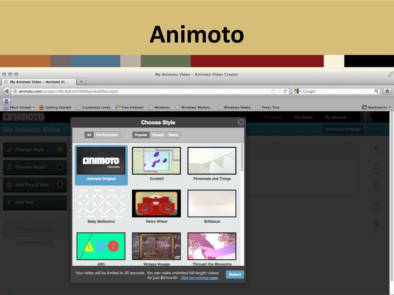Click the trash delete icon on right sidebar
394x295 pixels.
[376, 223]
